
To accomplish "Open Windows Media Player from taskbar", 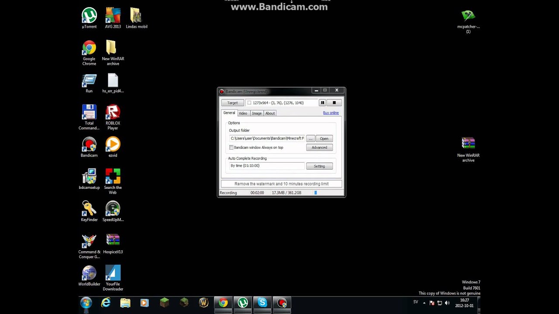I will pyautogui.click(x=145, y=303).
